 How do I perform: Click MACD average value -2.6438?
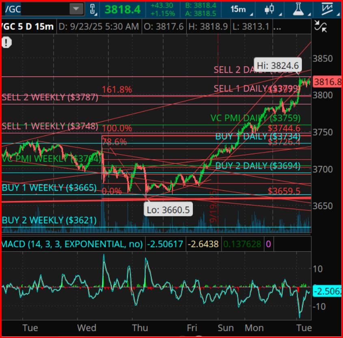(203, 244)
